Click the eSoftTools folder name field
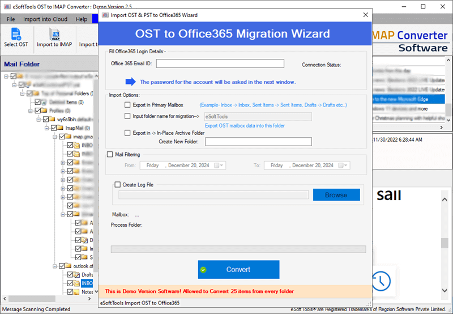 [258, 117]
